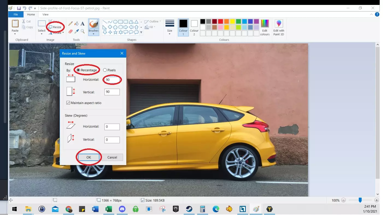Click the zoom slider handle
This screenshot has width=383, height=215.
360,200
